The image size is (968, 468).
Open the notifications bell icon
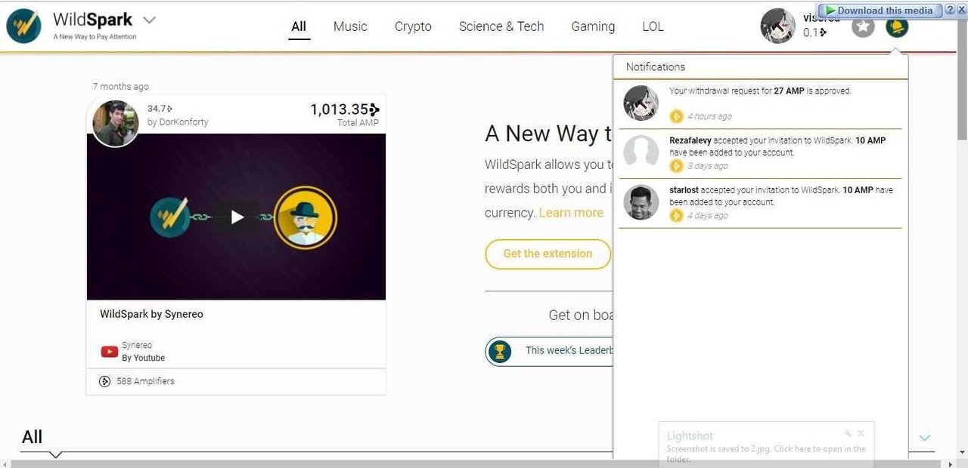[897, 26]
